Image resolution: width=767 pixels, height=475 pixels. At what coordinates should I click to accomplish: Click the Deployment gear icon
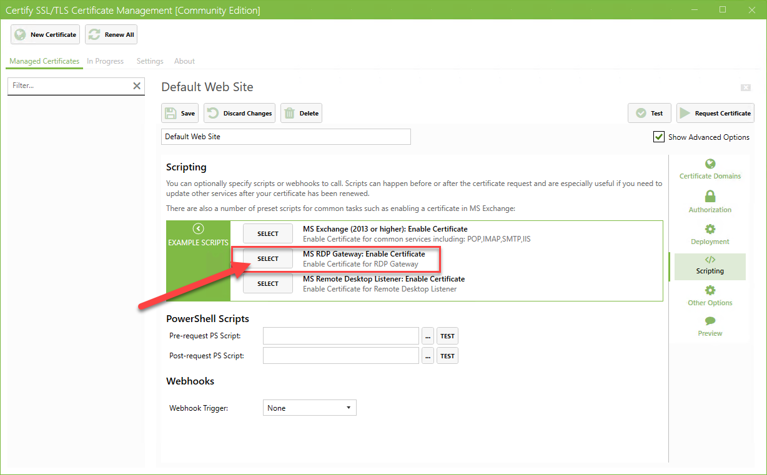point(710,229)
